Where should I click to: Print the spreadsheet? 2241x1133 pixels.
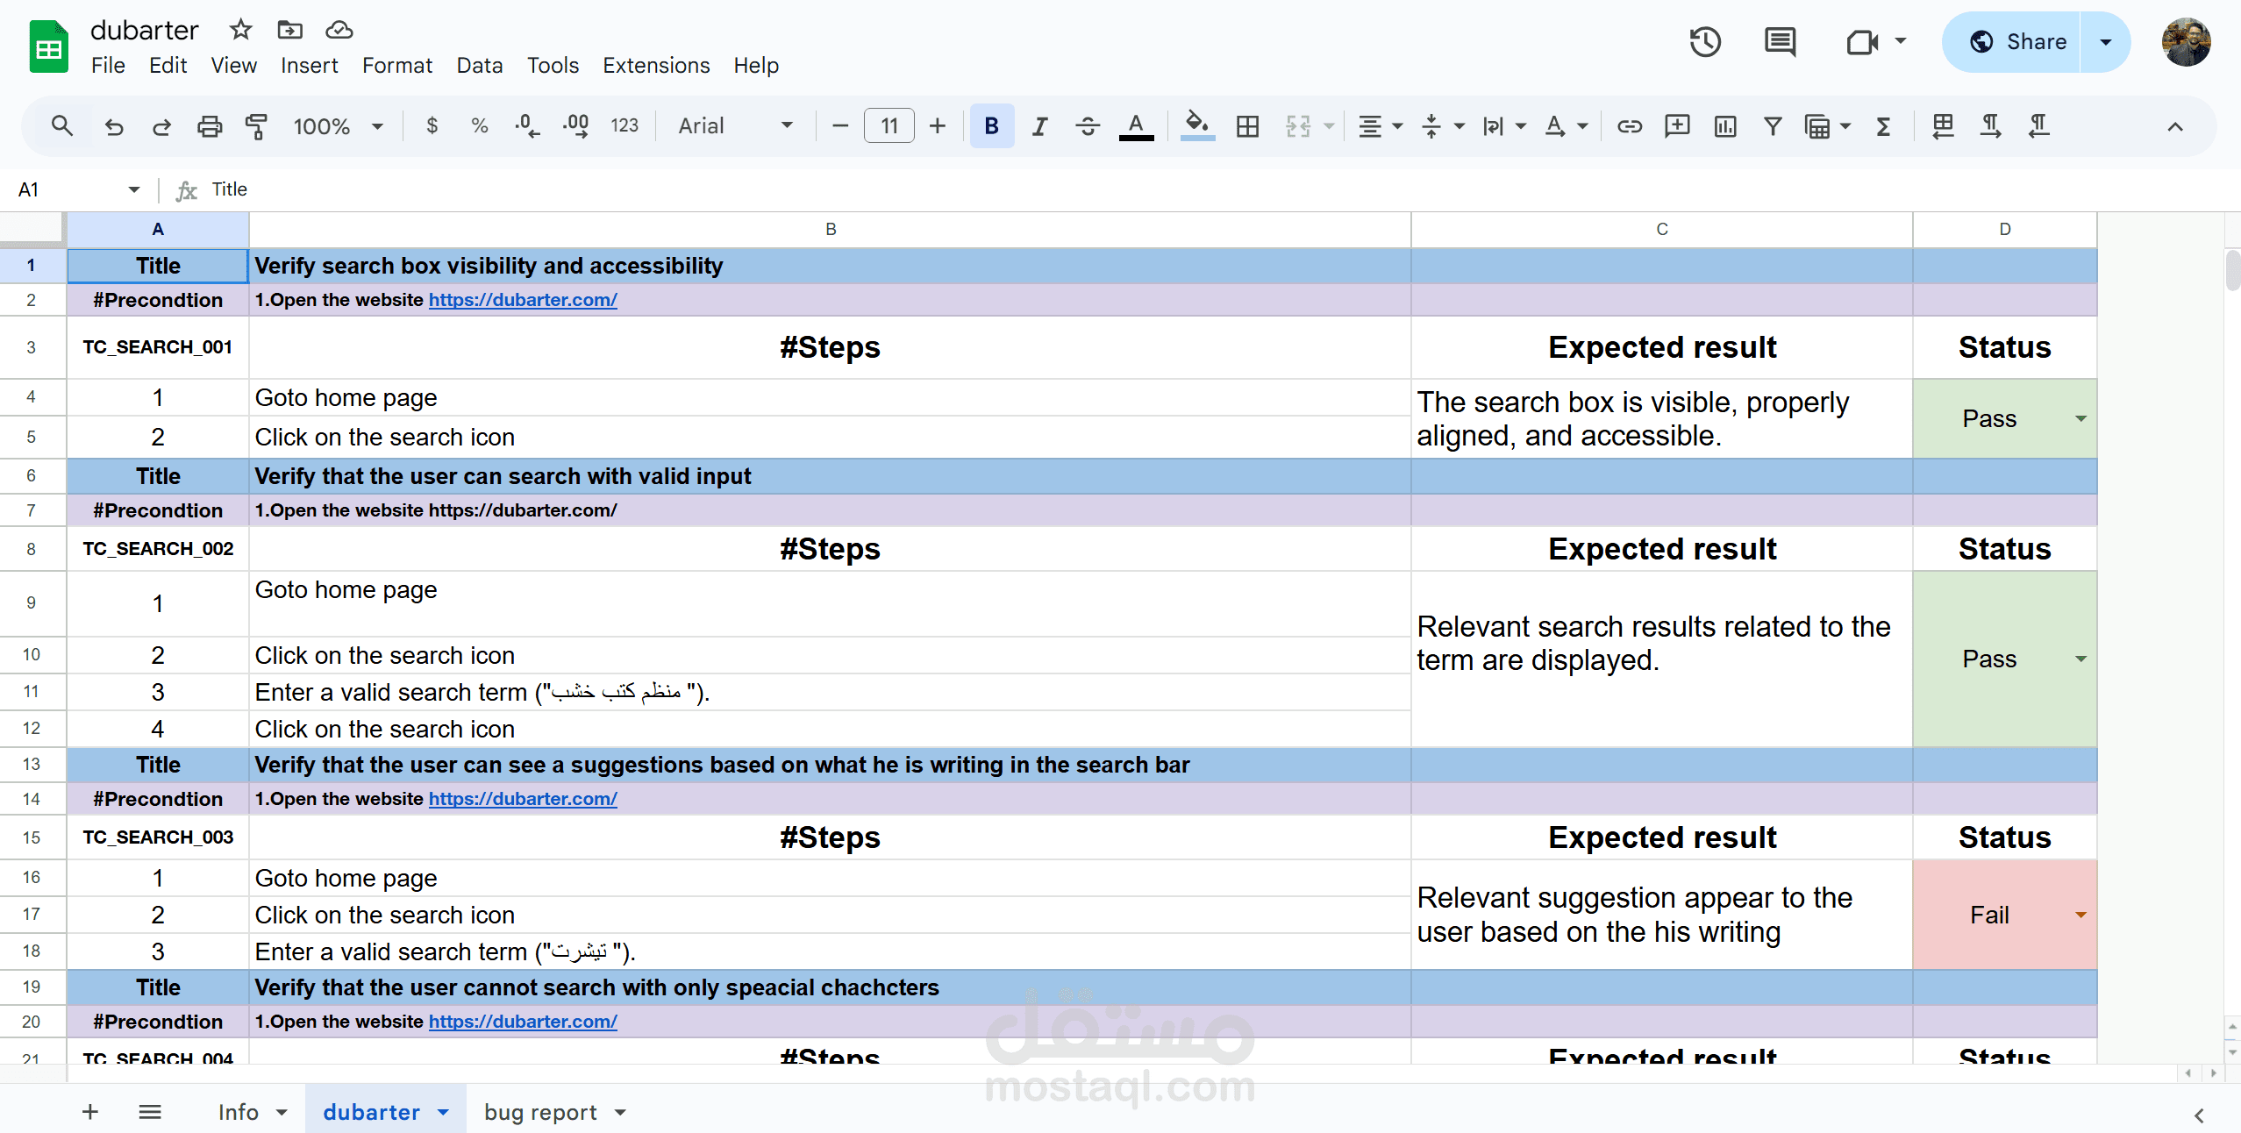pos(209,126)
